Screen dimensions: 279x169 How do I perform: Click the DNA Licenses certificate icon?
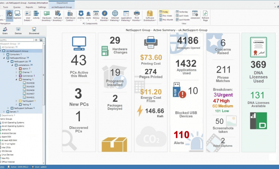pyautogui.click(x=258, y=47)
